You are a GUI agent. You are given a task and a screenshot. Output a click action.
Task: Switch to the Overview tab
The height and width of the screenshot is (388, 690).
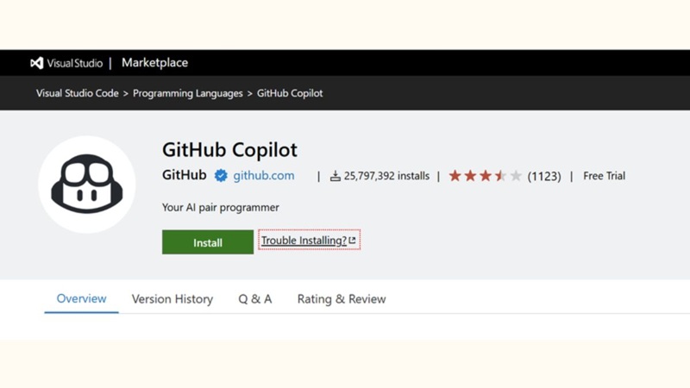coord(81,298)
